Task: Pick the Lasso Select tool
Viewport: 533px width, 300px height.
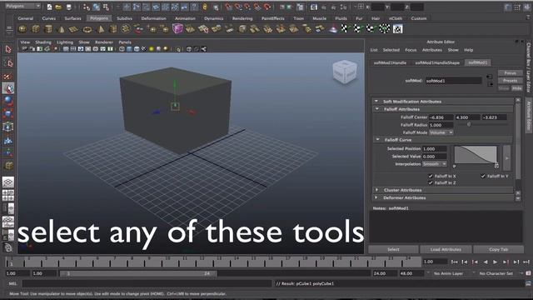Action: (8, 63)
